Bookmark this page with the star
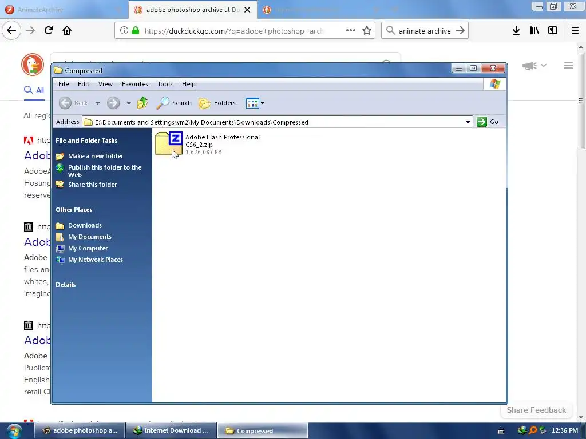Image resolution: width=586 pixels, height=439 pixels. [x=367, y=31]
